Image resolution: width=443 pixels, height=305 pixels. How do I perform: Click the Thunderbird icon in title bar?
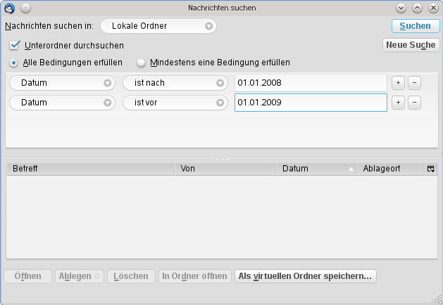9,8
